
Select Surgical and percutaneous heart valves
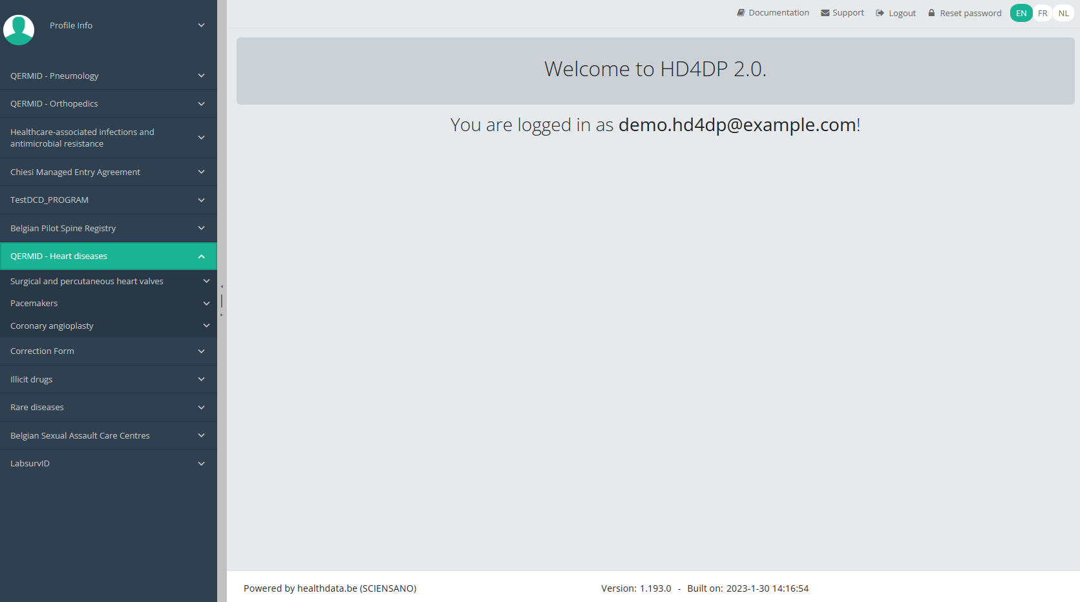(87, 281)
